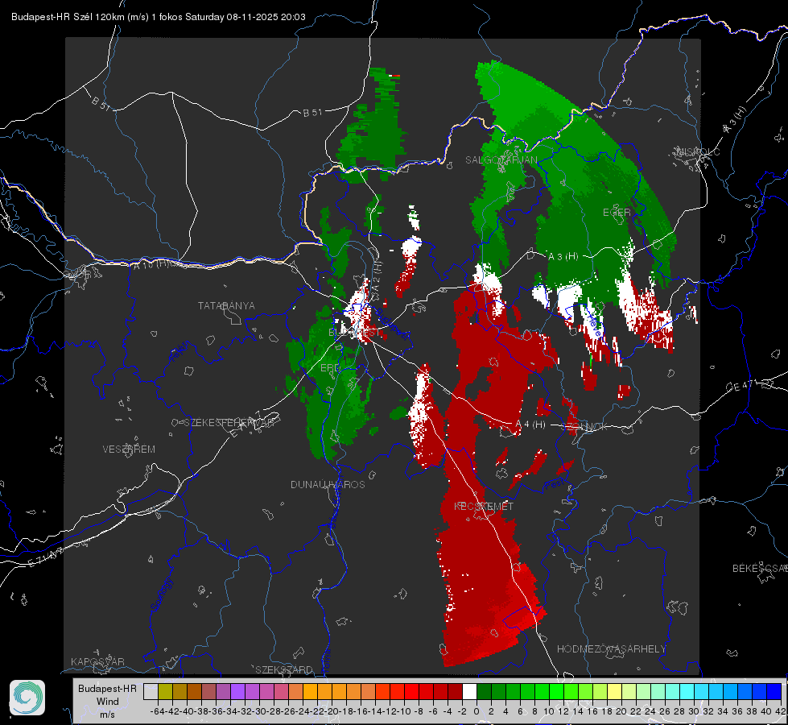Viewport: 788px width, 725px height.
Task: Pick the light grey first legend swatch
Action: coord(151,692)
